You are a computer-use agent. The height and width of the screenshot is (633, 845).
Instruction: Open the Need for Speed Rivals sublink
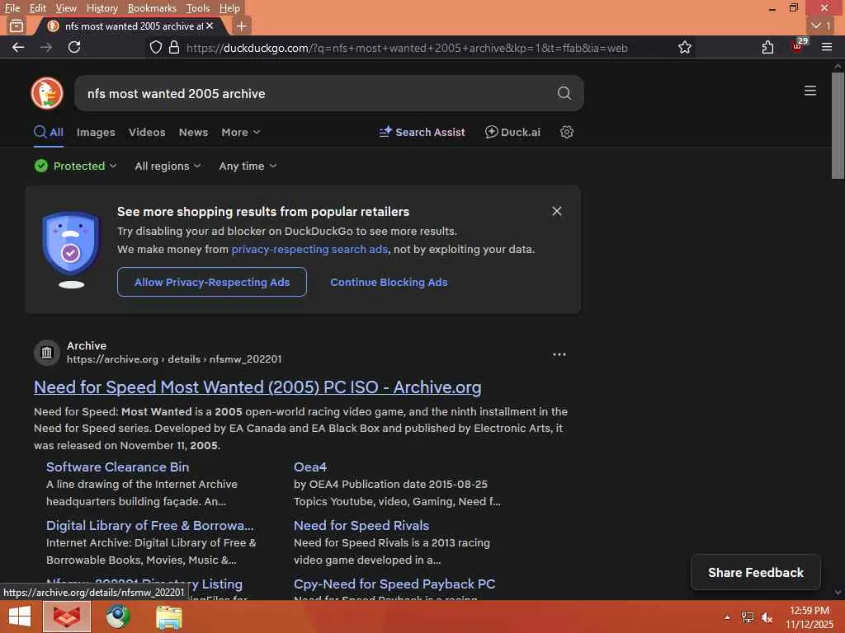(361, 525)
